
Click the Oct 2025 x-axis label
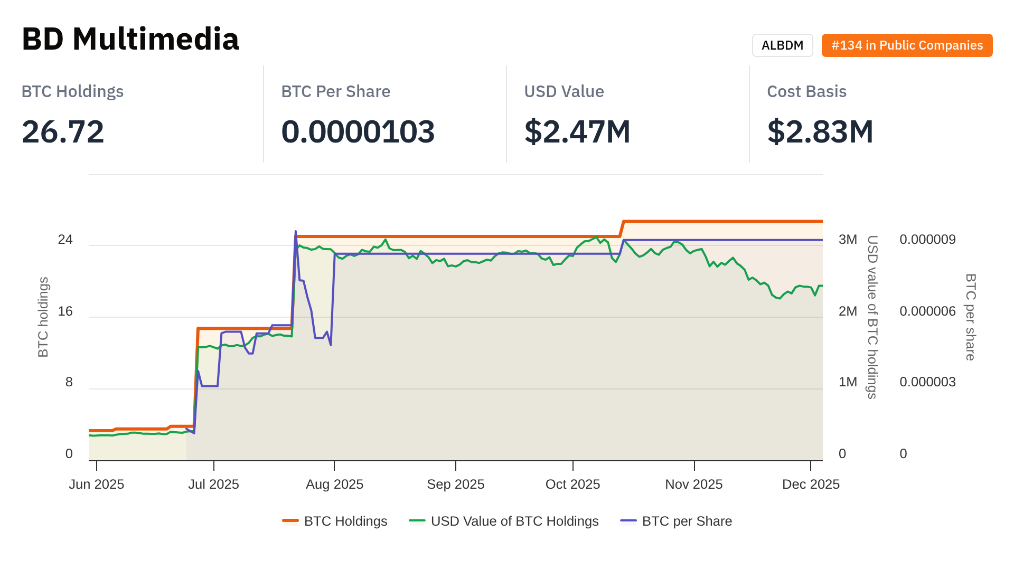tap(572, 484)
